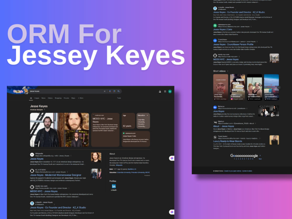This screenshot has width=292, height=219.
Task: Switch to the Shopping tab
Action: pyautogui.click(x=58, y=98)
